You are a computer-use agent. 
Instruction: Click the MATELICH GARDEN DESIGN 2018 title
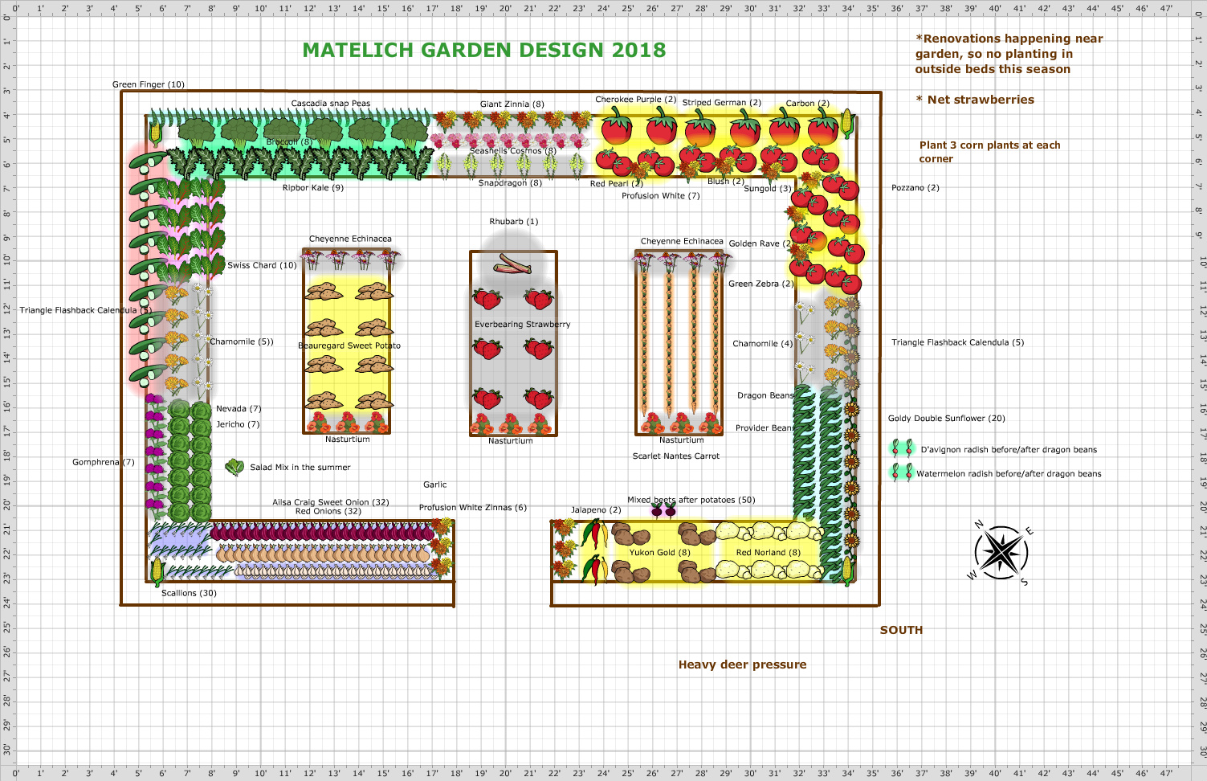pos(485,50)
